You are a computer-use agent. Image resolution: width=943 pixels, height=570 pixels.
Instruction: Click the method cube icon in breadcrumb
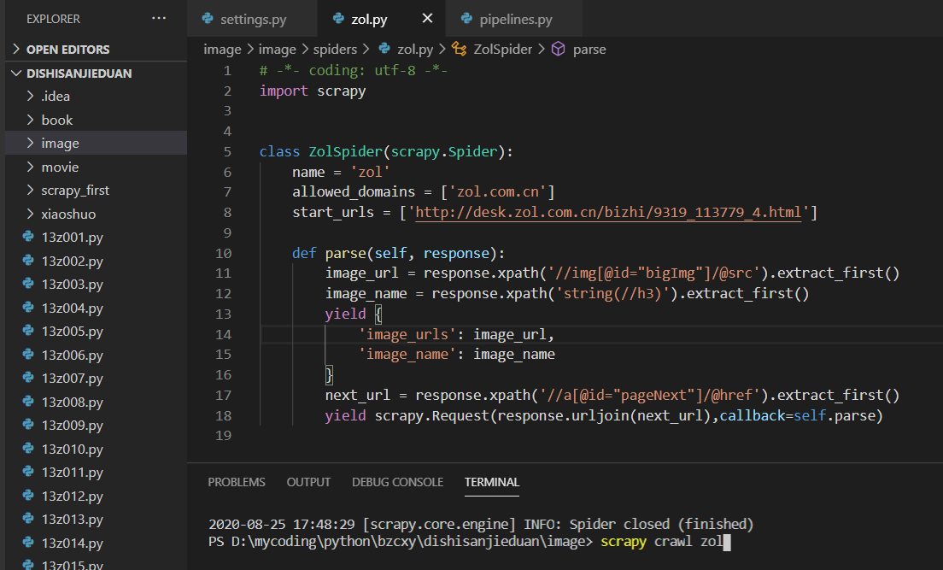558,49
